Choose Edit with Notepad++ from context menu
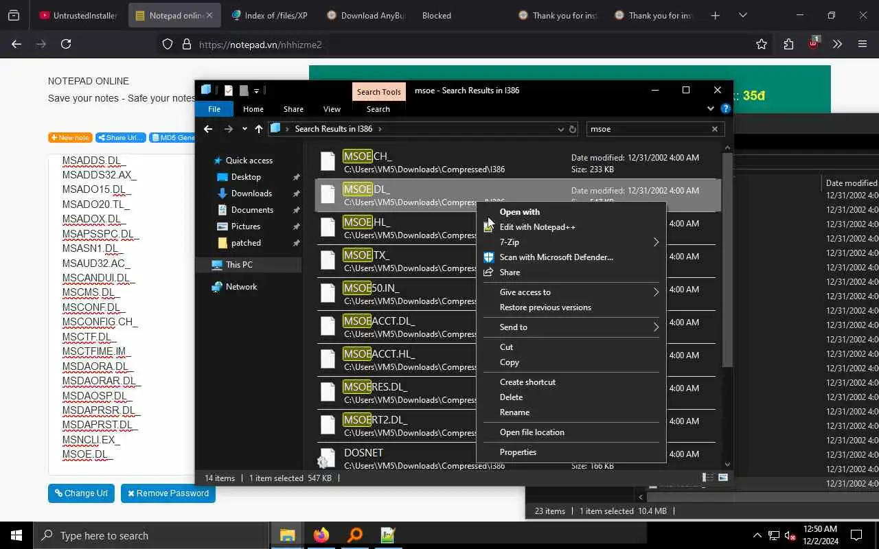 tap(537, 227)
